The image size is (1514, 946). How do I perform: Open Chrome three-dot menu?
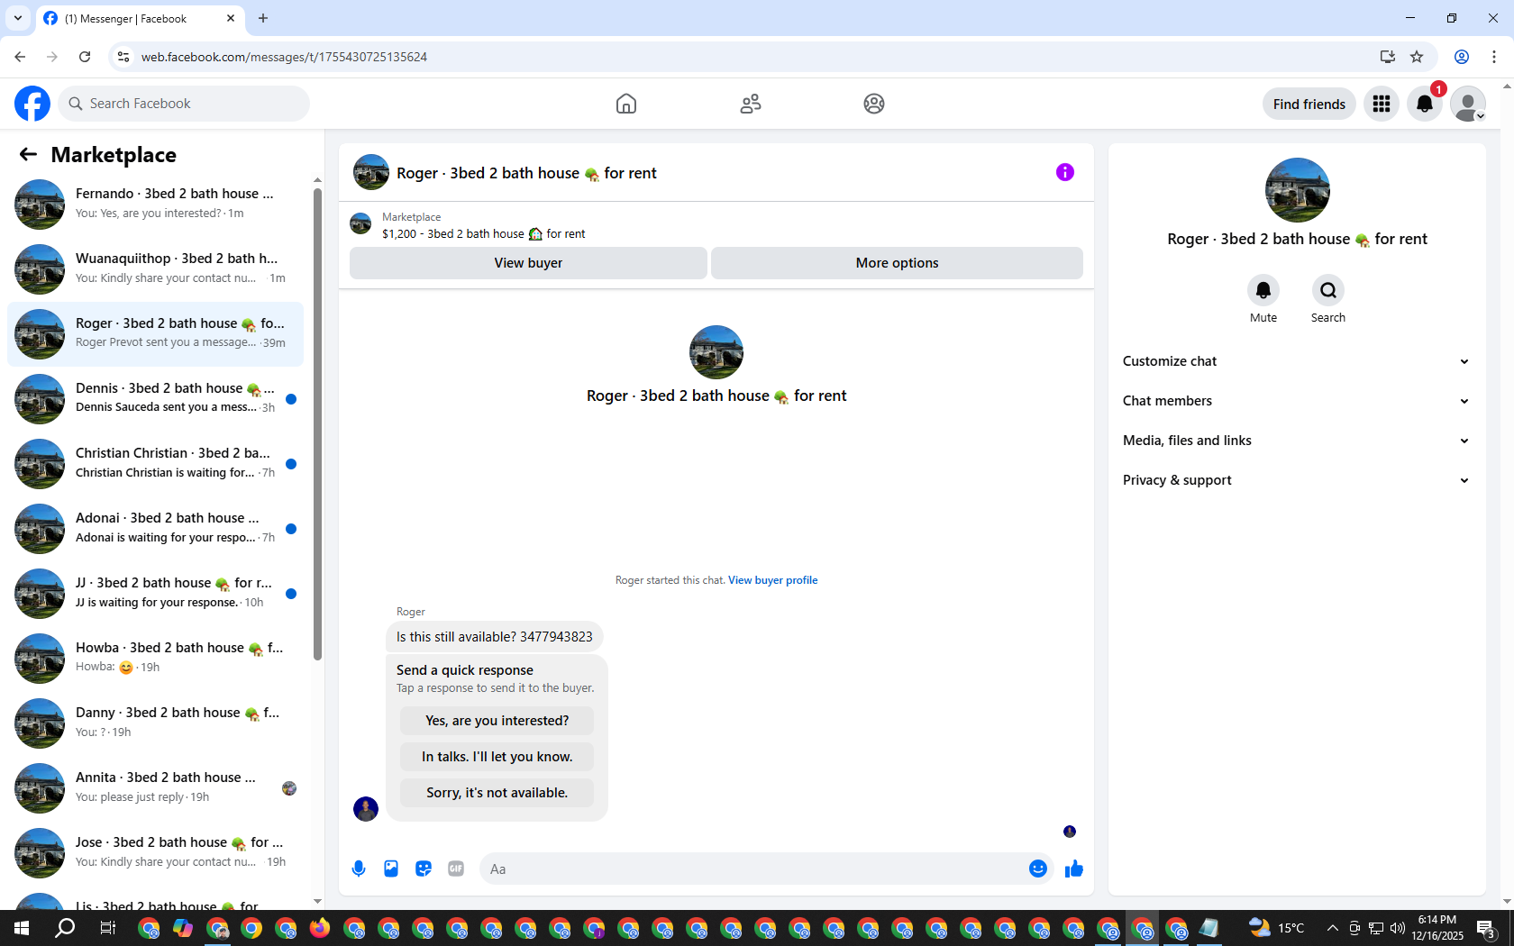(x=1494, y=57)
